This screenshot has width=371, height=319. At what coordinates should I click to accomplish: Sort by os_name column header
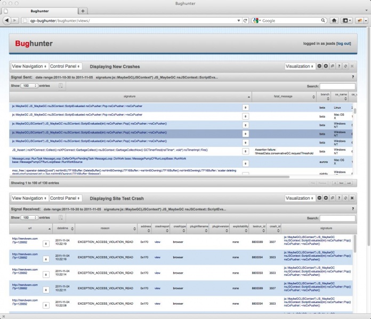(x=340, y=96)
